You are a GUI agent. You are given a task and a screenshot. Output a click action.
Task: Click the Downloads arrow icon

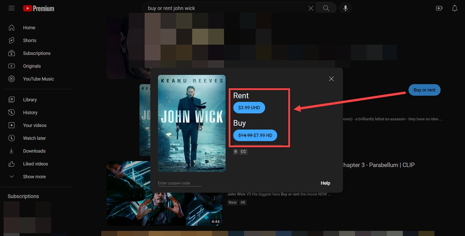click(12, 151)
